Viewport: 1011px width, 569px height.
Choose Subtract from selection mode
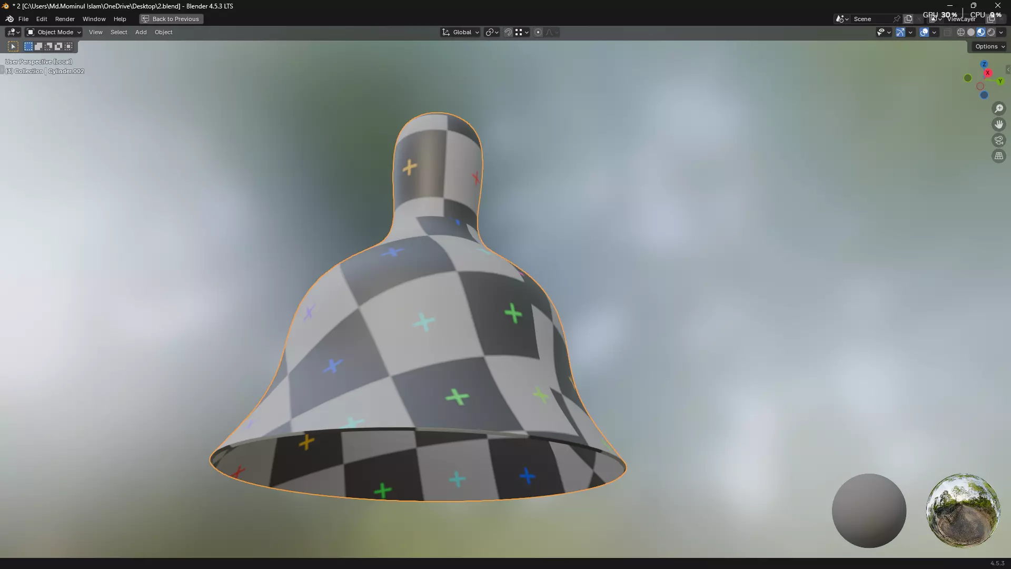click(48, 46)
